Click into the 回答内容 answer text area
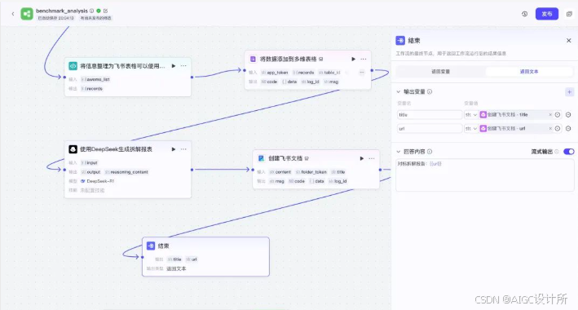Viewport: 578px width, 310px height. coord(485,175)
